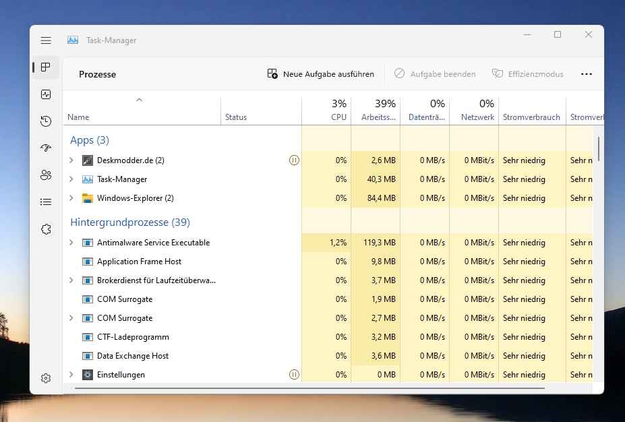
Task: Sort by the Netzwerk column header
Action: [x=474, y=111]
